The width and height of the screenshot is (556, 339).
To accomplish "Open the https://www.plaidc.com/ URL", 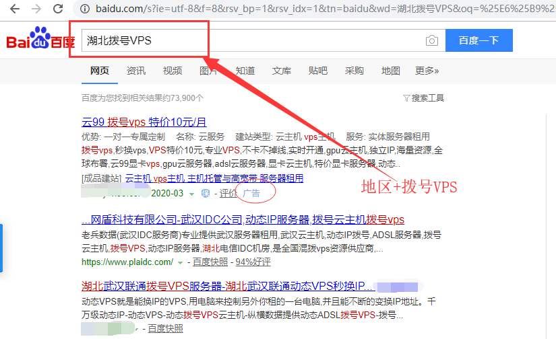I will tap(127, 262).
